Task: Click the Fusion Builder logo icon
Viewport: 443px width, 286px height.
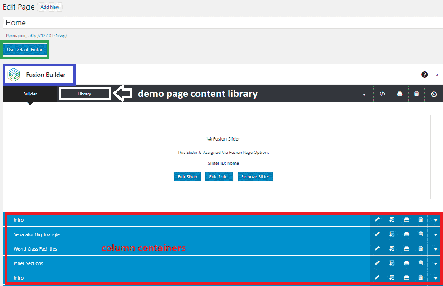Action: [14, 75]
